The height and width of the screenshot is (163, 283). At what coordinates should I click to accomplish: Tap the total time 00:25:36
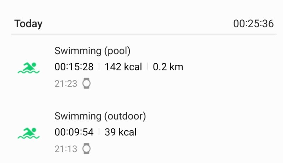pyautogui.click(x=253, y=24)
